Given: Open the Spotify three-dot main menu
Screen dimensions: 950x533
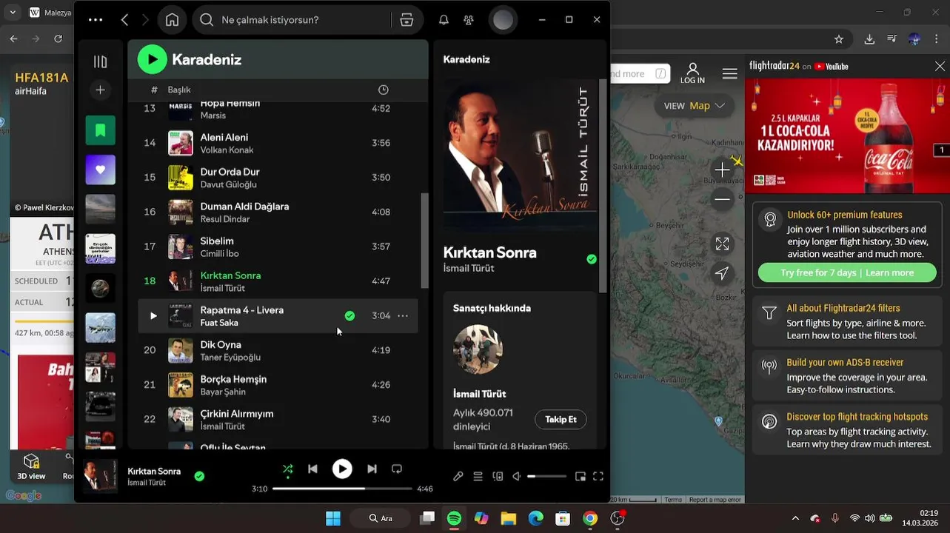Looking at the screenshot, I should 96,20.
